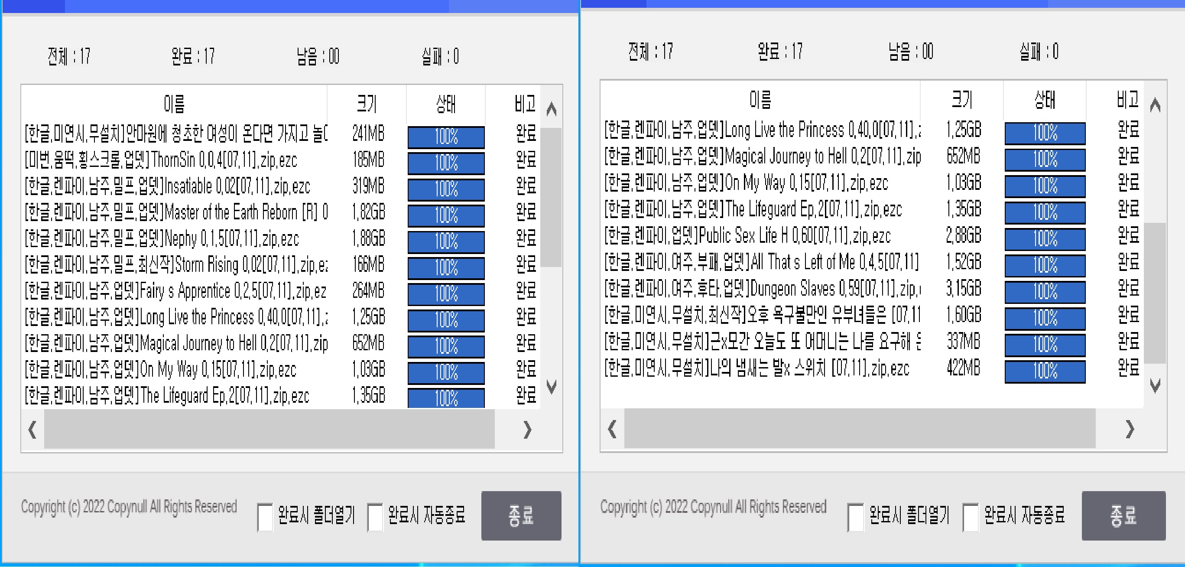Click scroll-right arrow in left window

coord(528,430)
